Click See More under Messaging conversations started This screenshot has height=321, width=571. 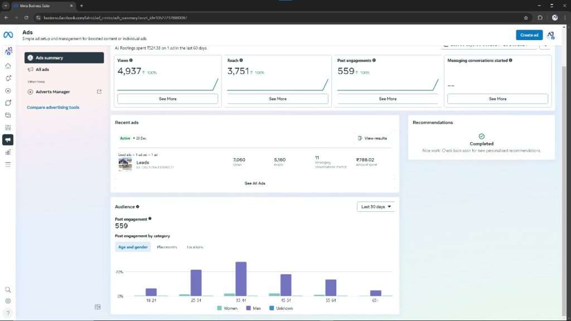(x=497, y=99)
